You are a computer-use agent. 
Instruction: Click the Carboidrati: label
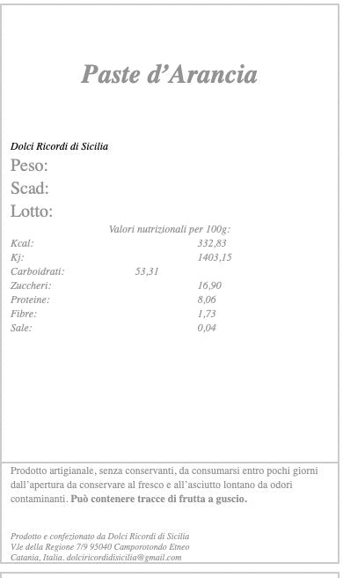(x=38, y=271)
